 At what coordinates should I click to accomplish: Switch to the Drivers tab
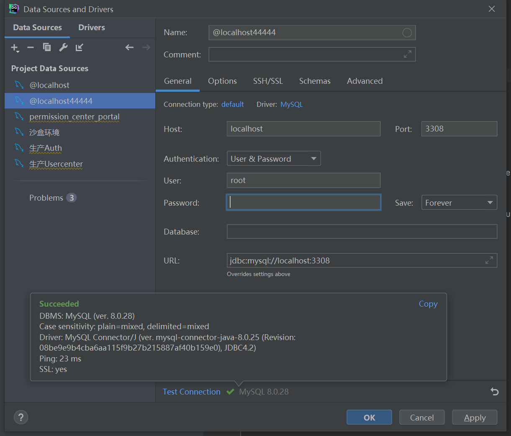click(92, 28)
